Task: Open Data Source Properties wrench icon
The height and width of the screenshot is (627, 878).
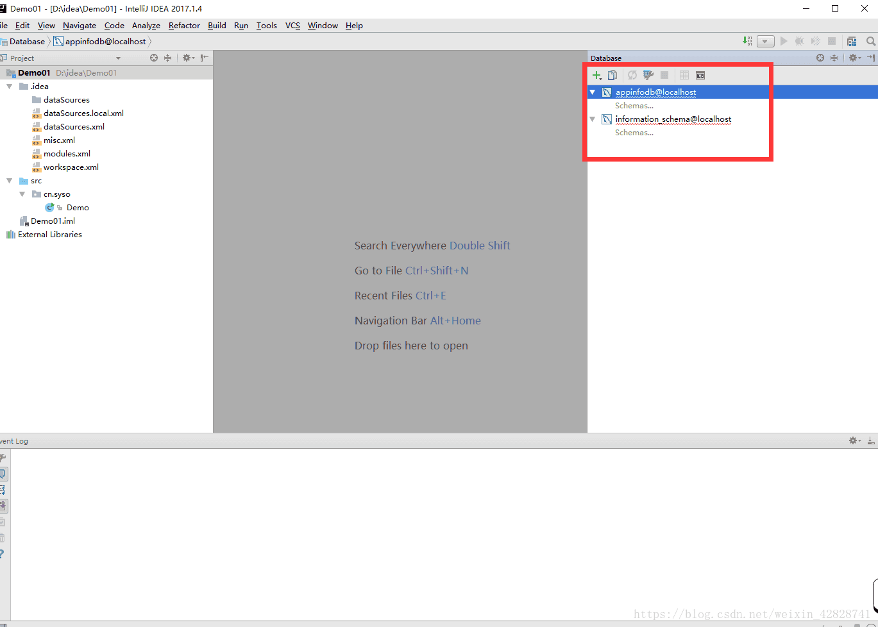Action: [648, 76]
